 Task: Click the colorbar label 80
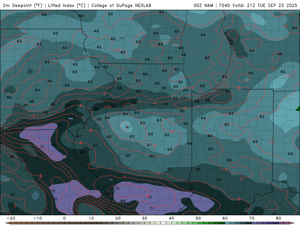pos(279,218)
